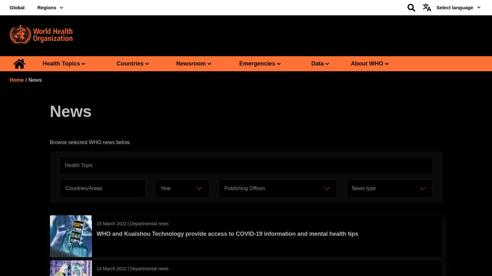Click the Global link

coord(17,8)
